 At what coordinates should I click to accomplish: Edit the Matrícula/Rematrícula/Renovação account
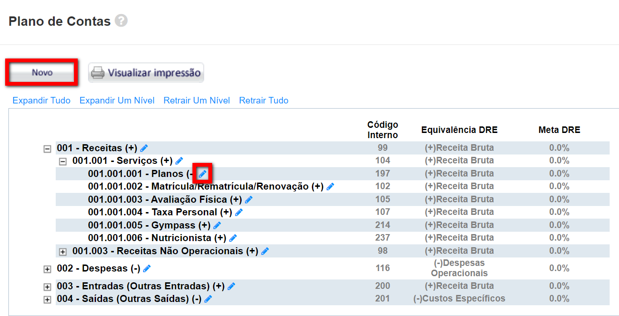click(x=330, y=187)
